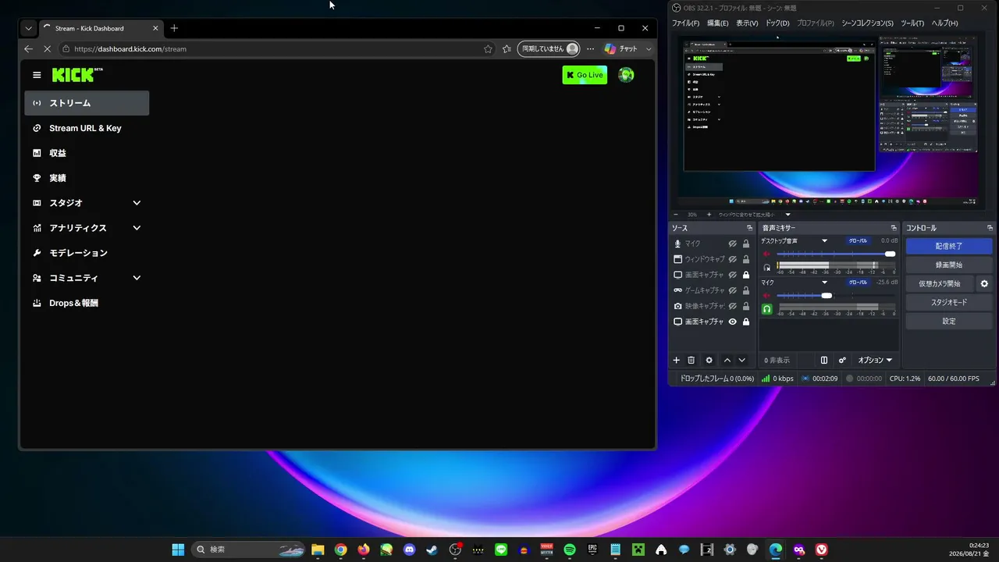
Task: Open source properties gear in OBS
Action: (709, 360)
